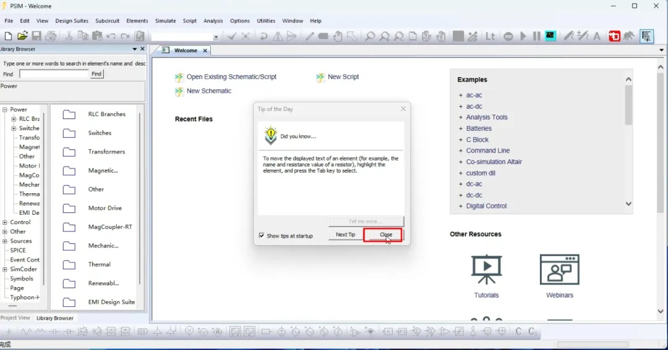Close the Welcome tab with X
This screenshot has width=668, height=350.
pyautogui.click(x=205, y=51)
